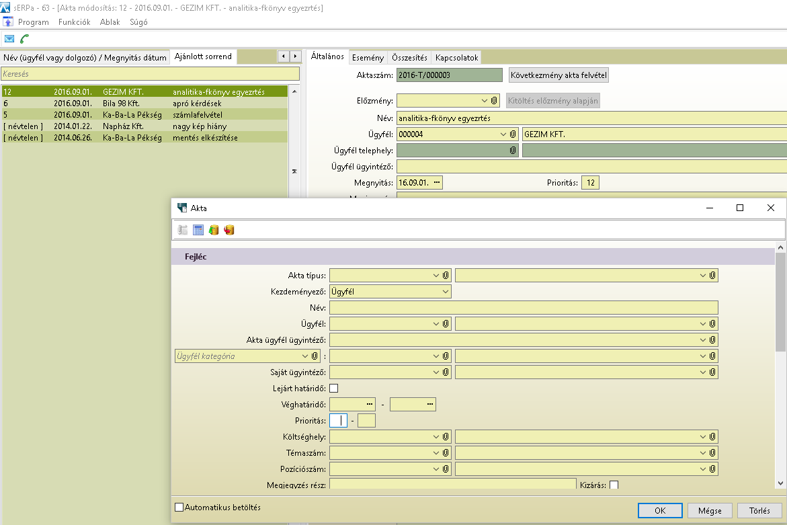
Task: Click the paperclip icon next to Előzmény
Action: pos(495,100)
